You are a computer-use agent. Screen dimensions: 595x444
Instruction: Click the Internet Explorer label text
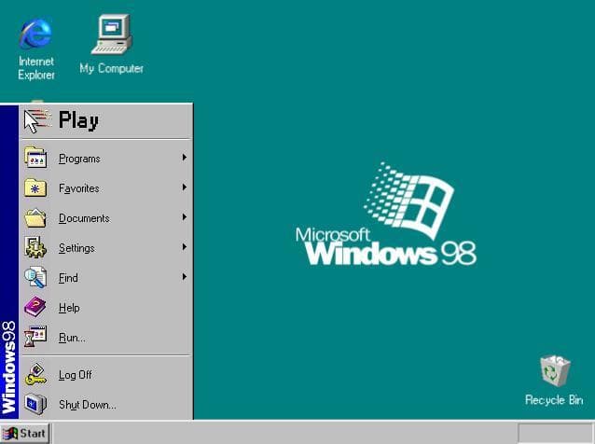point(36,68)
